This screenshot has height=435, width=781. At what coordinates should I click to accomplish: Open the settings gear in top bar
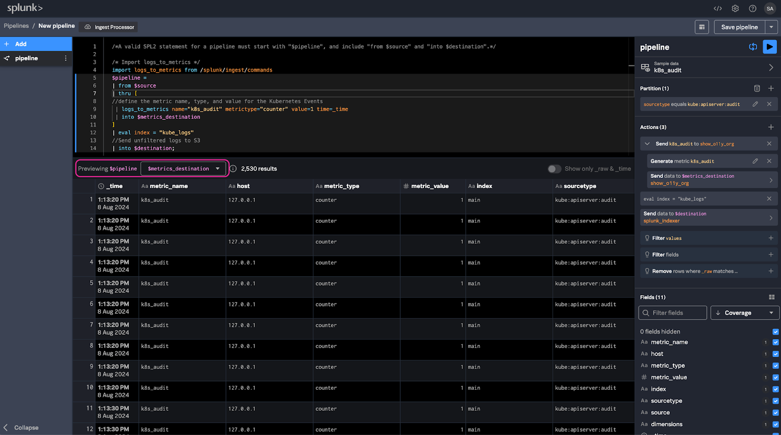735,8
